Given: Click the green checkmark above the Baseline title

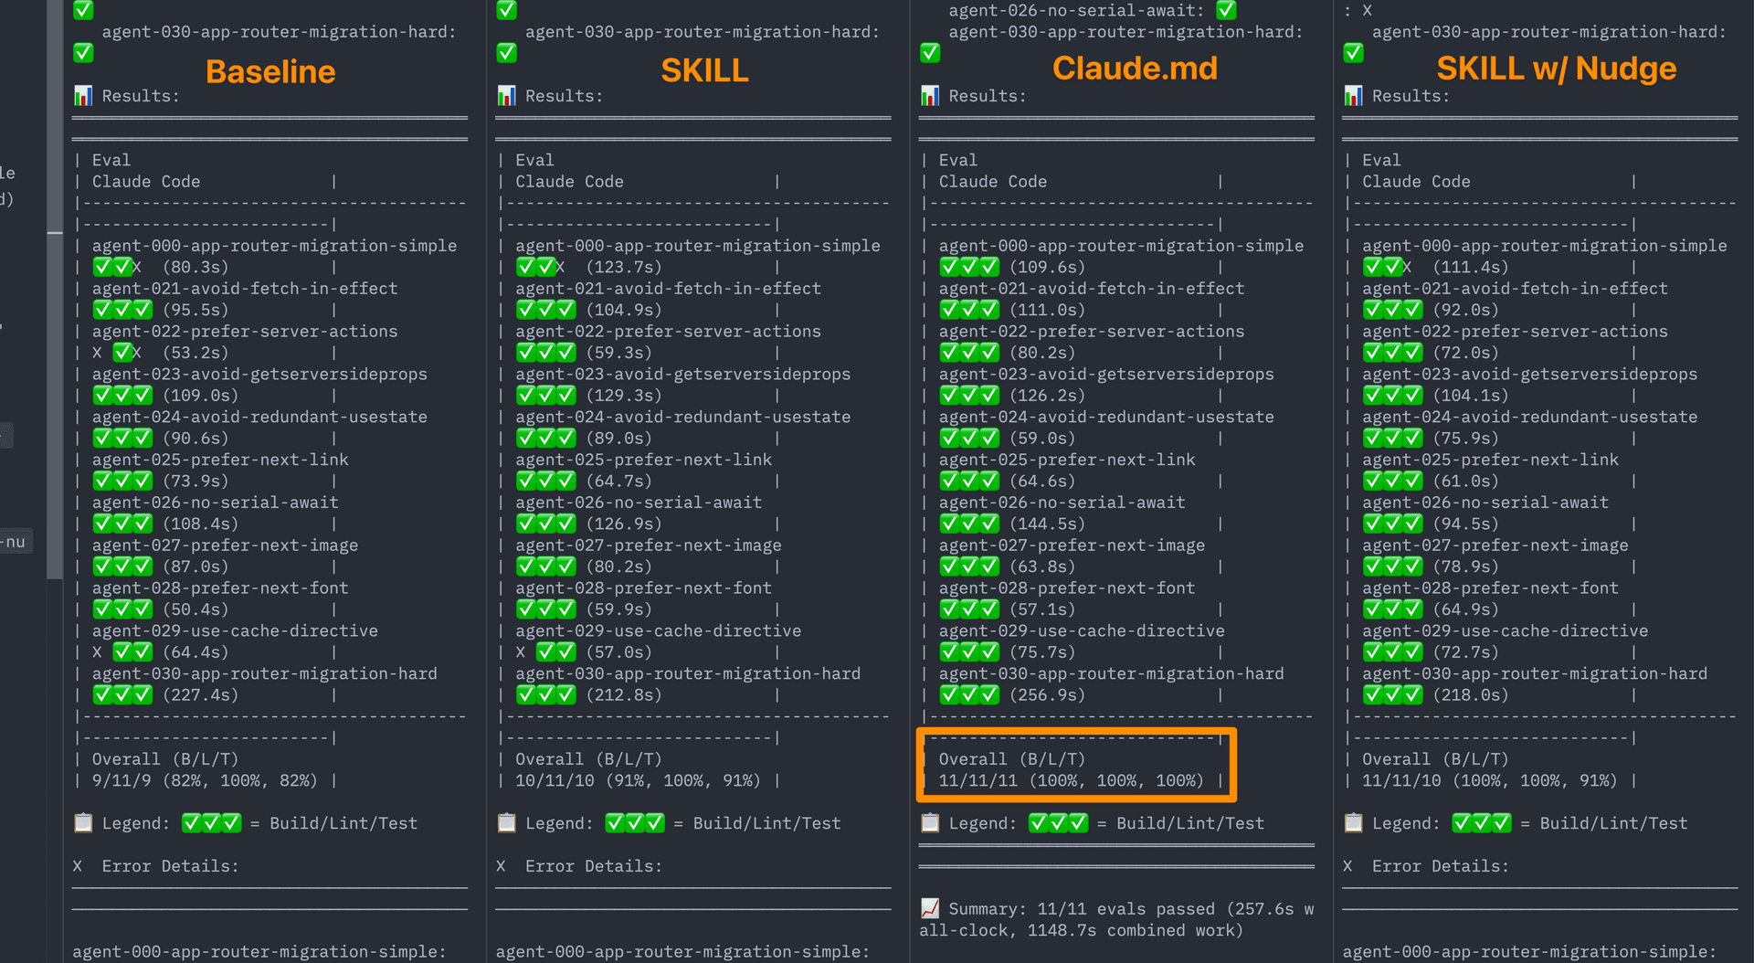Looking at the screenshot, I should click(83, 53).
